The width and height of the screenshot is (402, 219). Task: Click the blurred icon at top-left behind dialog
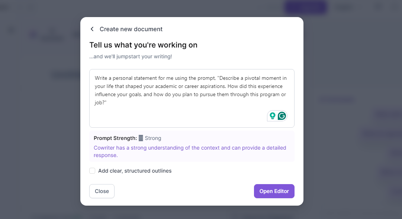[x=12, y=30]
